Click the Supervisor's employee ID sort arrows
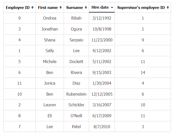This screenshot has width=173, height=134. tap(168, 7)
